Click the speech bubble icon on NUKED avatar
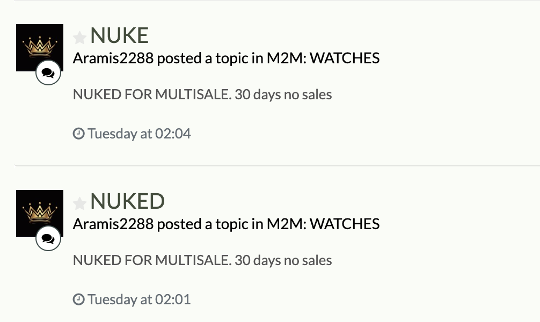Viewport: 540px width, 322px height. coord(48,239)
